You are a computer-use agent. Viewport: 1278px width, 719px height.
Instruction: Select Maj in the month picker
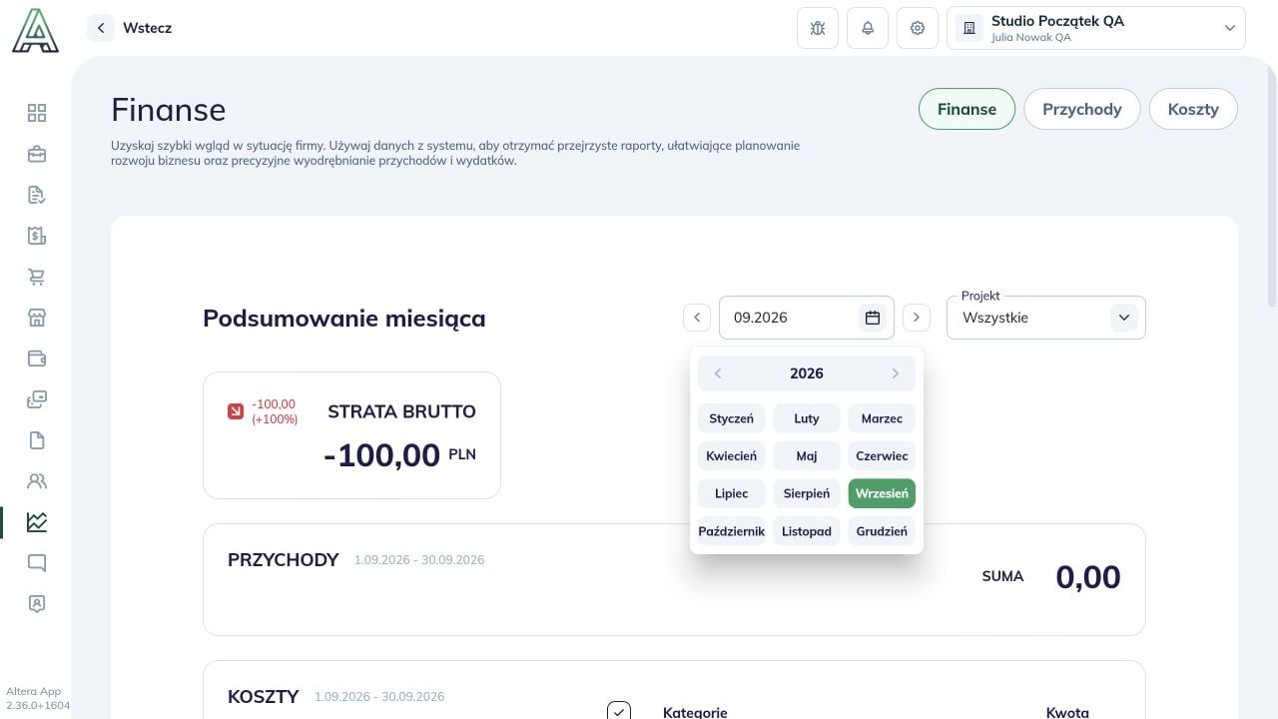(807, 456)
